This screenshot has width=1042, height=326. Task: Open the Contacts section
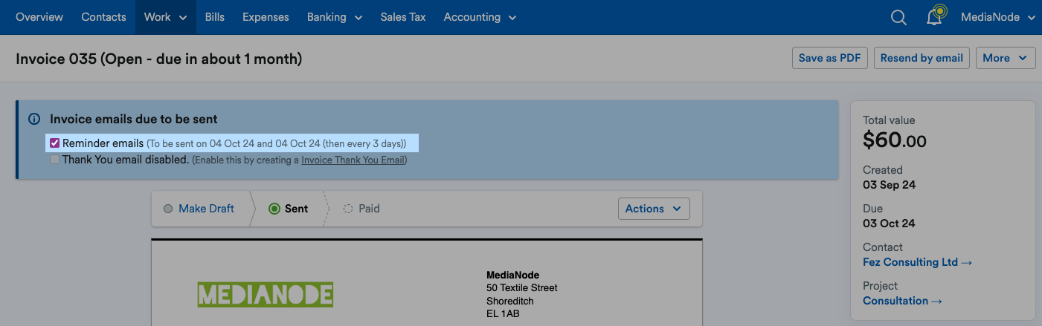[103, 17]
